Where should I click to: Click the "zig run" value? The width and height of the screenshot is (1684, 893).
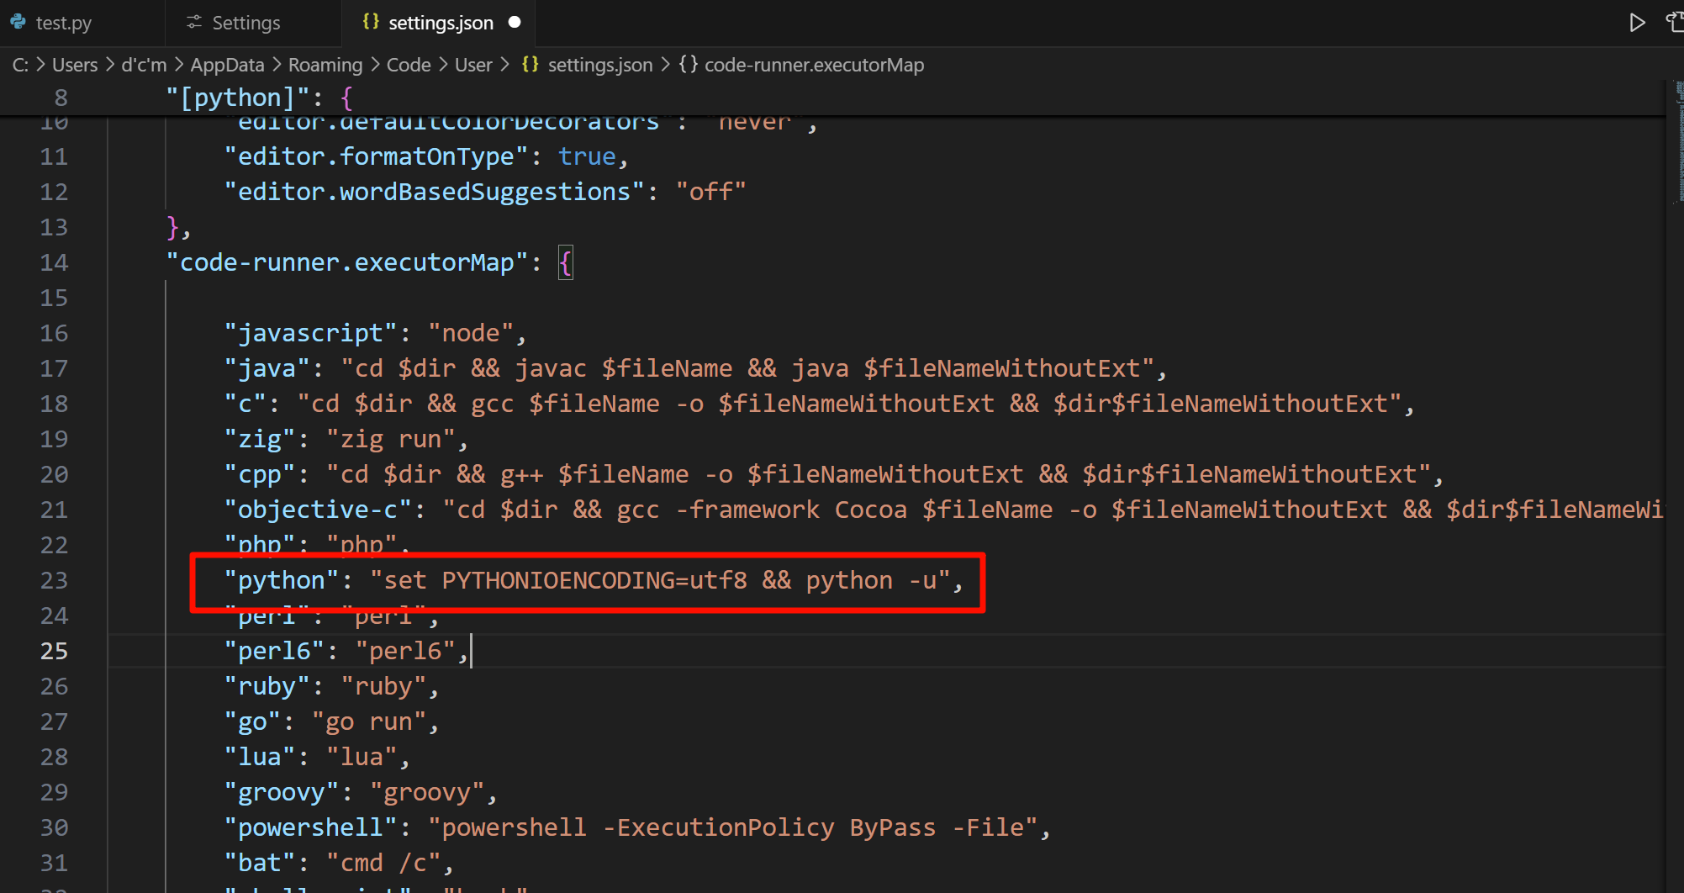coord(391,439)
